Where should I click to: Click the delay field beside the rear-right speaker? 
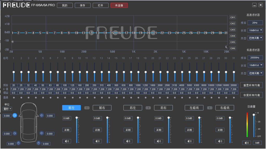[x=50, y=134]
